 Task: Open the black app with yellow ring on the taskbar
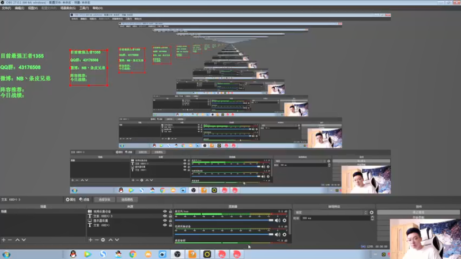click(207, 254)
